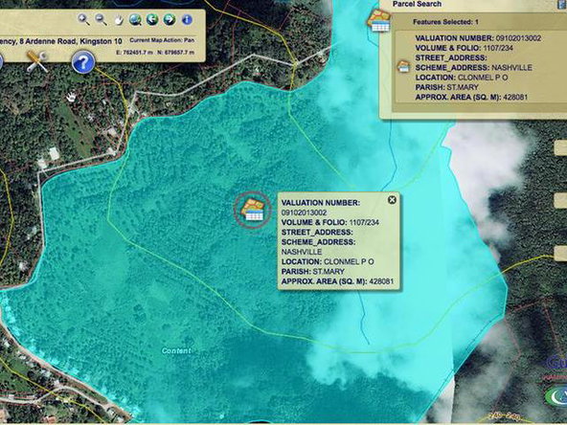Click the Content label on the map
Viewport: 567px width, 425px height.
click(x=176, y=351)
